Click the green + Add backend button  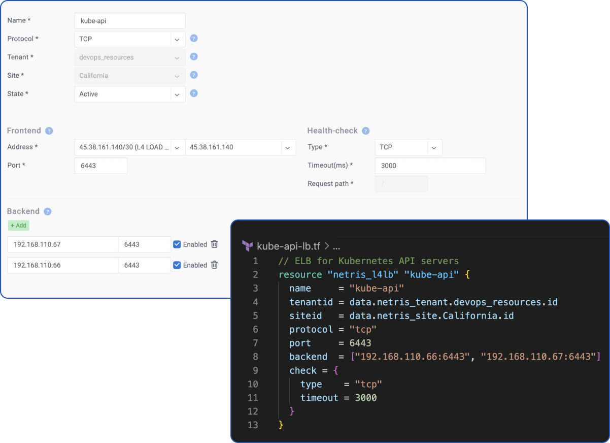[x=19, y=226]
